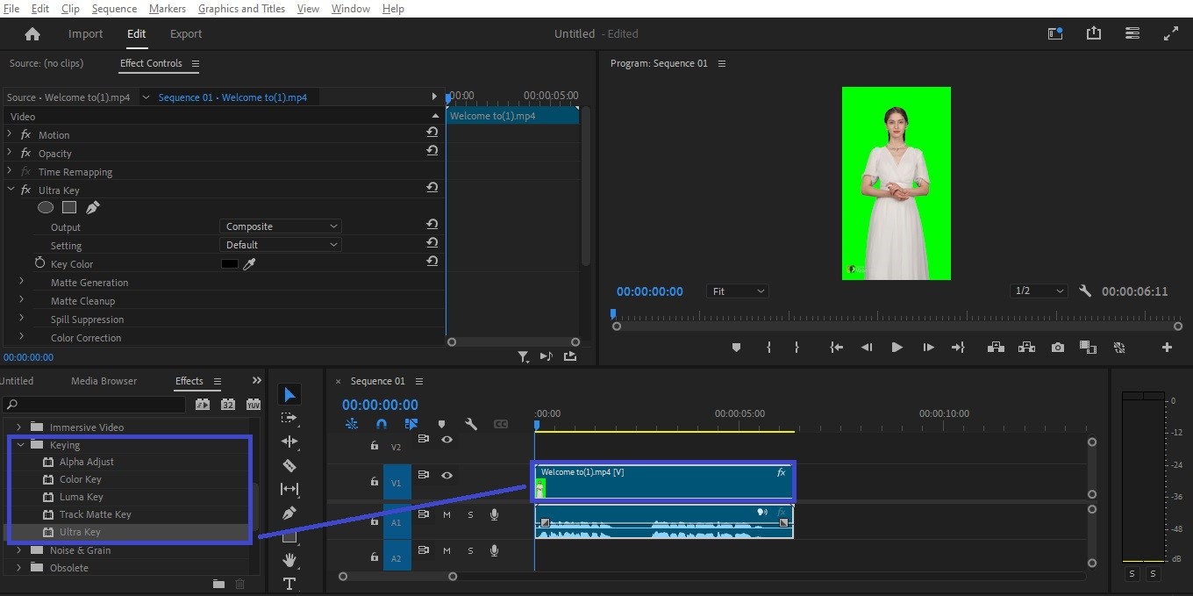This screenshot has height=596, width=1193.
Task: Pick free draw bezier mask for Ultra Key
Action: (92, 208)
